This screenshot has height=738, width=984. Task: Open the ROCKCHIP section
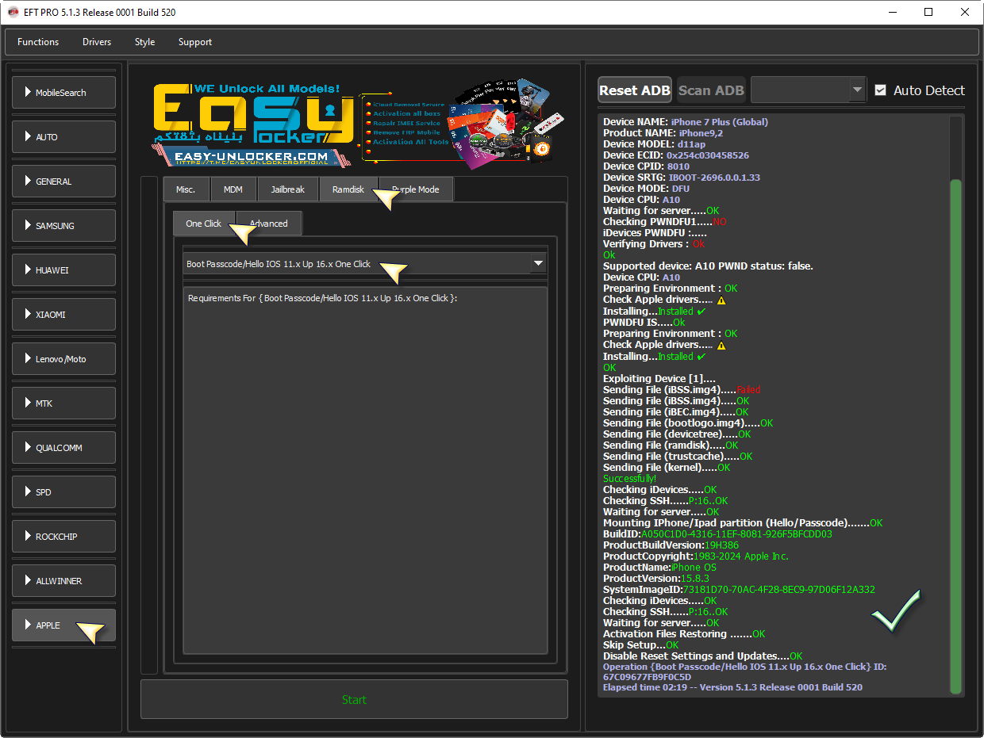64,537
